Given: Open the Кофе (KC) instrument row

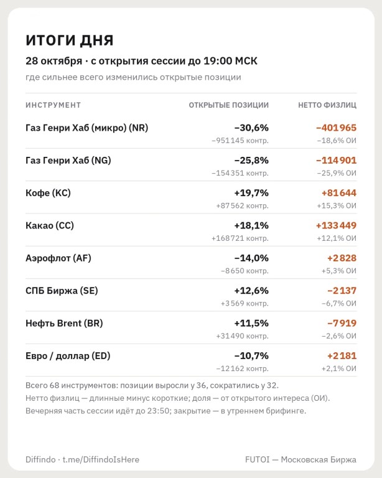Looking at the screenshot, I should pyautogui.click(x=191, y=198).
